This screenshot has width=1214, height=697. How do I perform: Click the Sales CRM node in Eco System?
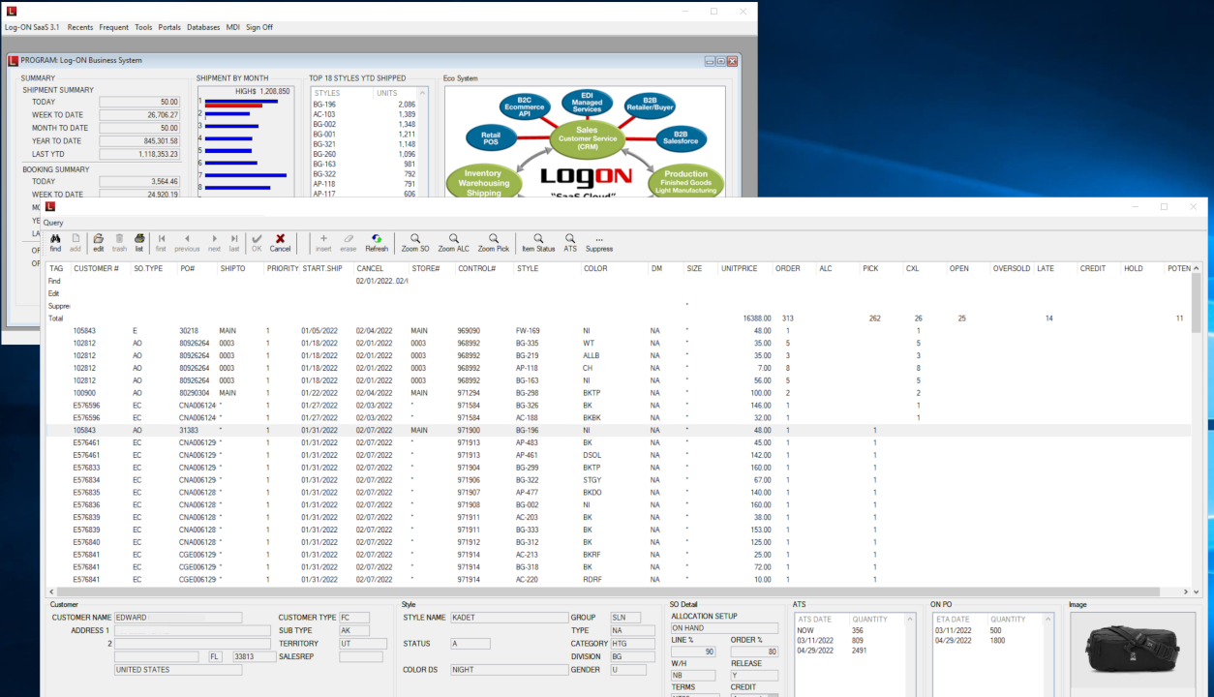587,139
